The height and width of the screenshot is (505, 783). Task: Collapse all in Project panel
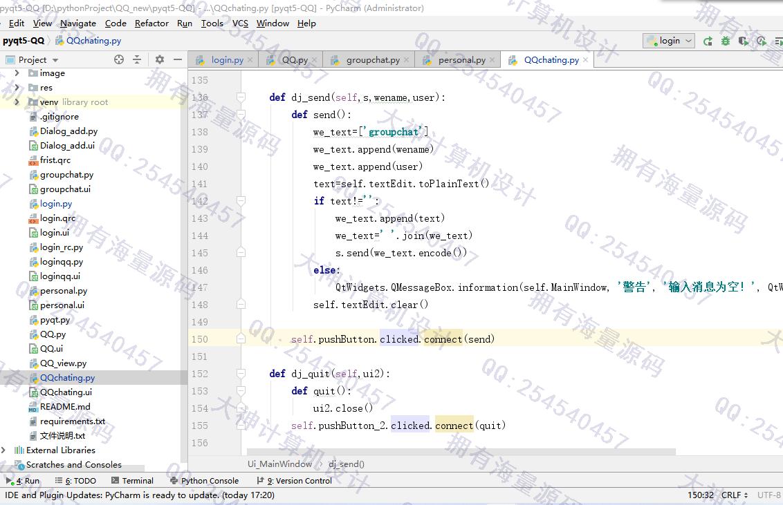pos(137,59)
